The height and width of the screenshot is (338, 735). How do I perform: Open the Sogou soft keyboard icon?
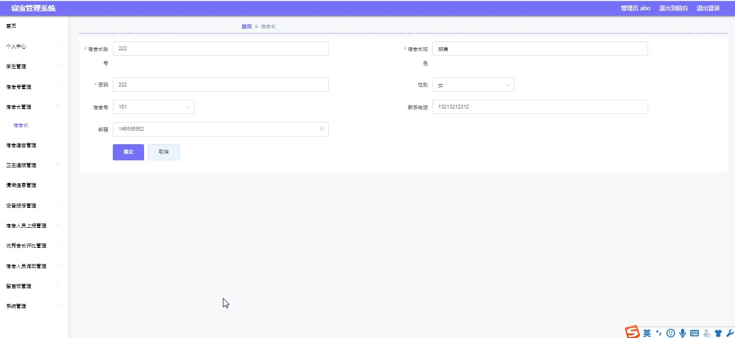point(695,333)
